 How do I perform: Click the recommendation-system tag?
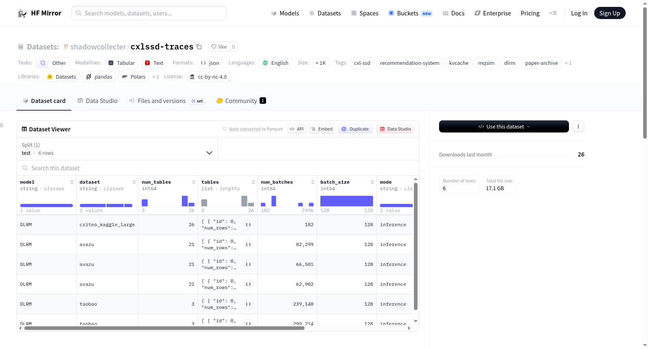409,63
